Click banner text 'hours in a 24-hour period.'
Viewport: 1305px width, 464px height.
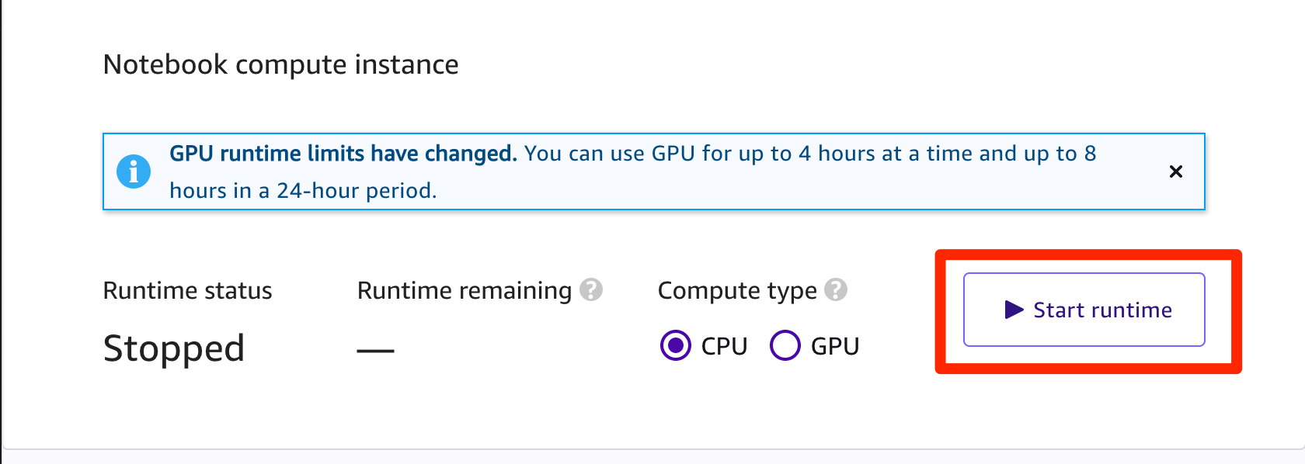coord(303,191)
